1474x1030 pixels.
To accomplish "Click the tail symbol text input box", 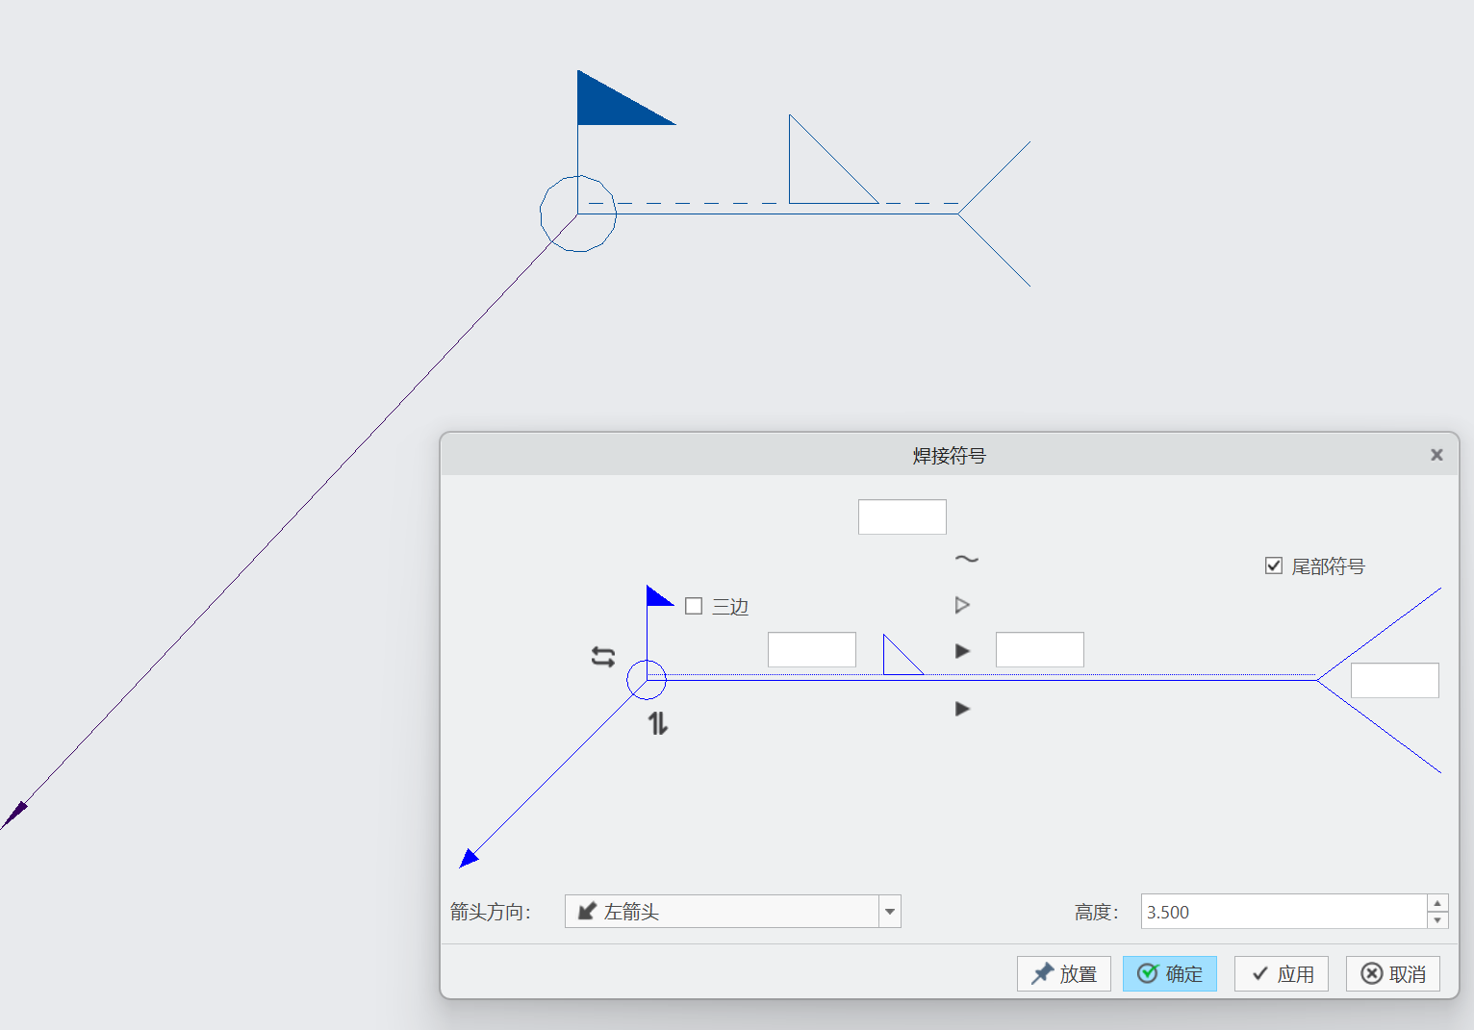I will [x=1394, y=680].
